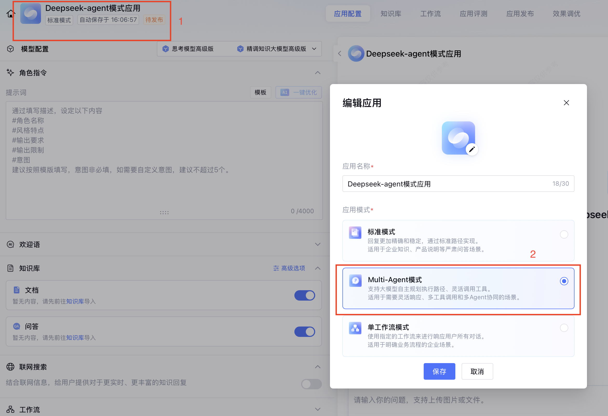Collapse the 角色指令 section

coord(317,73)
